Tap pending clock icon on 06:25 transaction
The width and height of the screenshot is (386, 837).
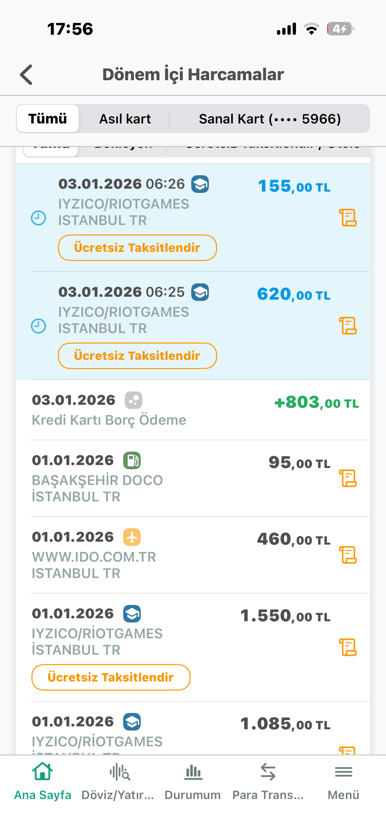38,326
